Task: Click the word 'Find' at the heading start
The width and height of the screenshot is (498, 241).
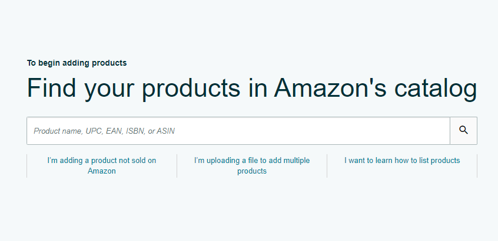Action: (x=51, y=88)
